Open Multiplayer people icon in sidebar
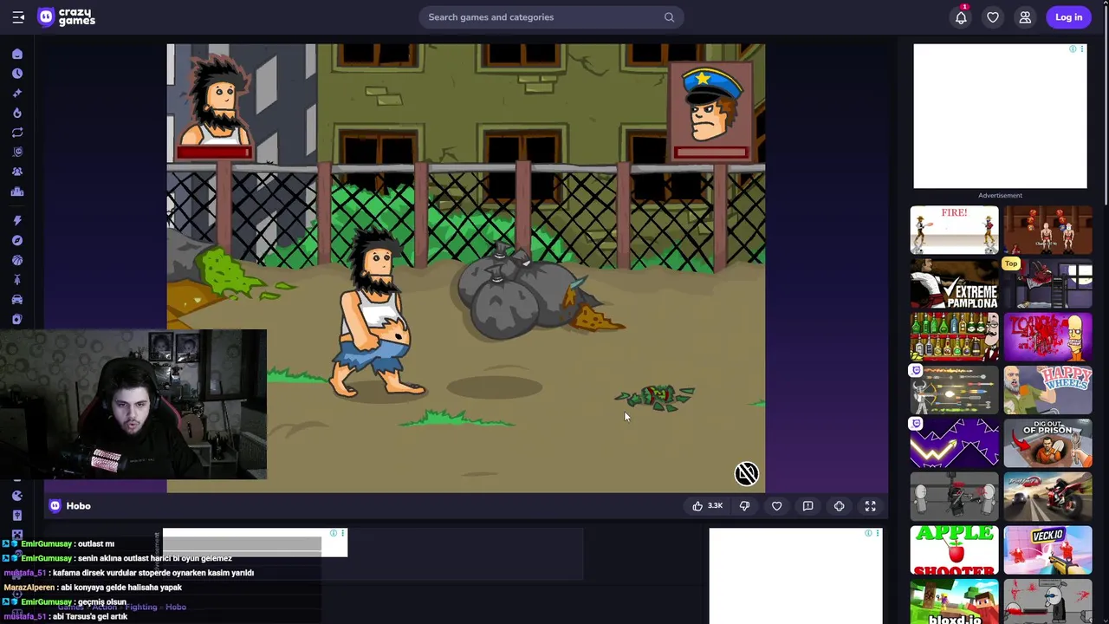Viewport: 1109px width, 624px height. 17,172
